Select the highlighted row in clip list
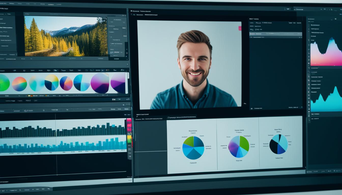Image resolution: width=342 pixels, height=195 pixels. pos(275,34)
